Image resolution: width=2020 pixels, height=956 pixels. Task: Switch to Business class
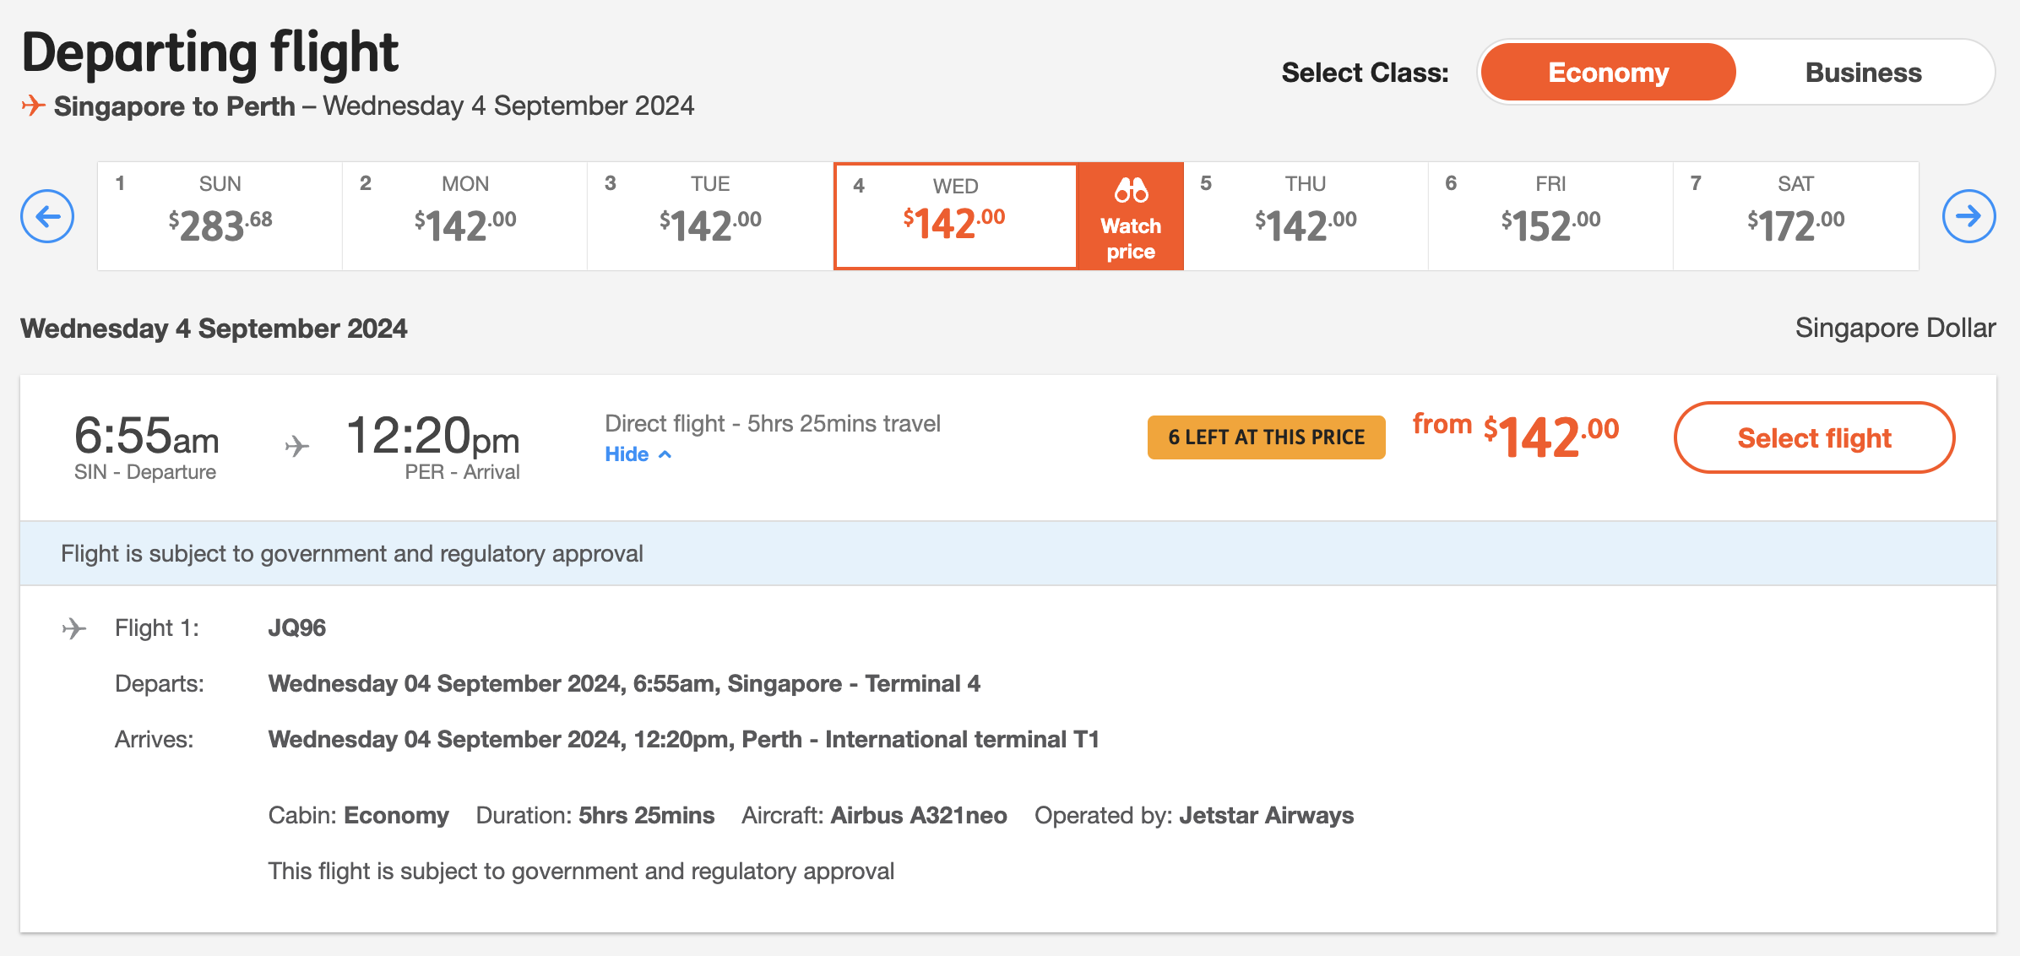coord(1863,73)
